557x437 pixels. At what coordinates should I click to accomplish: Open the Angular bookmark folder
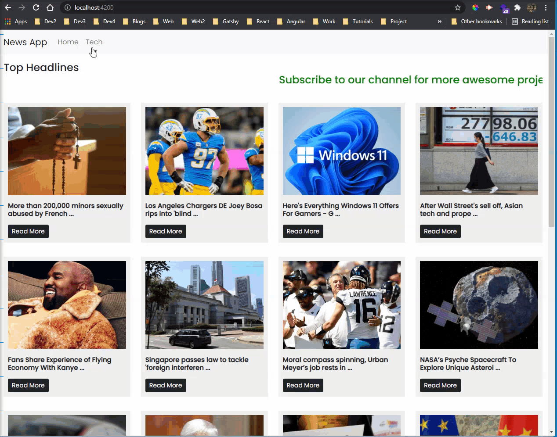291,21
